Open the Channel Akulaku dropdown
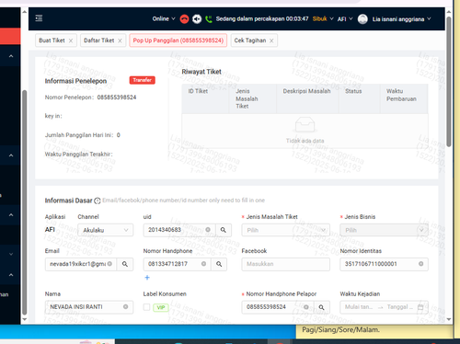Screen dimensions: 460x344 pyautogui.click(x=105, y=230)
